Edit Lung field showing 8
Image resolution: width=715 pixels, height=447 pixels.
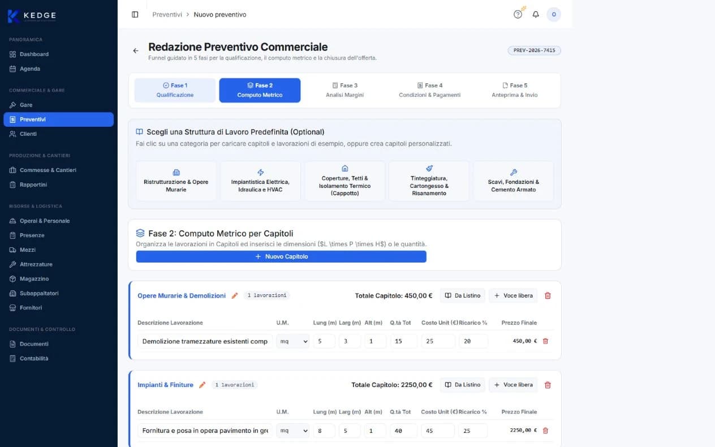[324, 431]
